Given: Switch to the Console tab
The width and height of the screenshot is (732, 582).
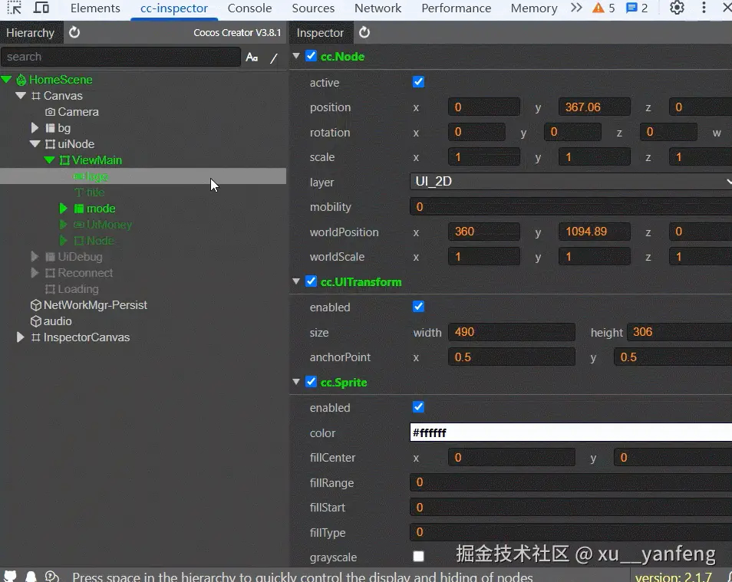Looking at the screenshot, I should [x=250, y=8].
